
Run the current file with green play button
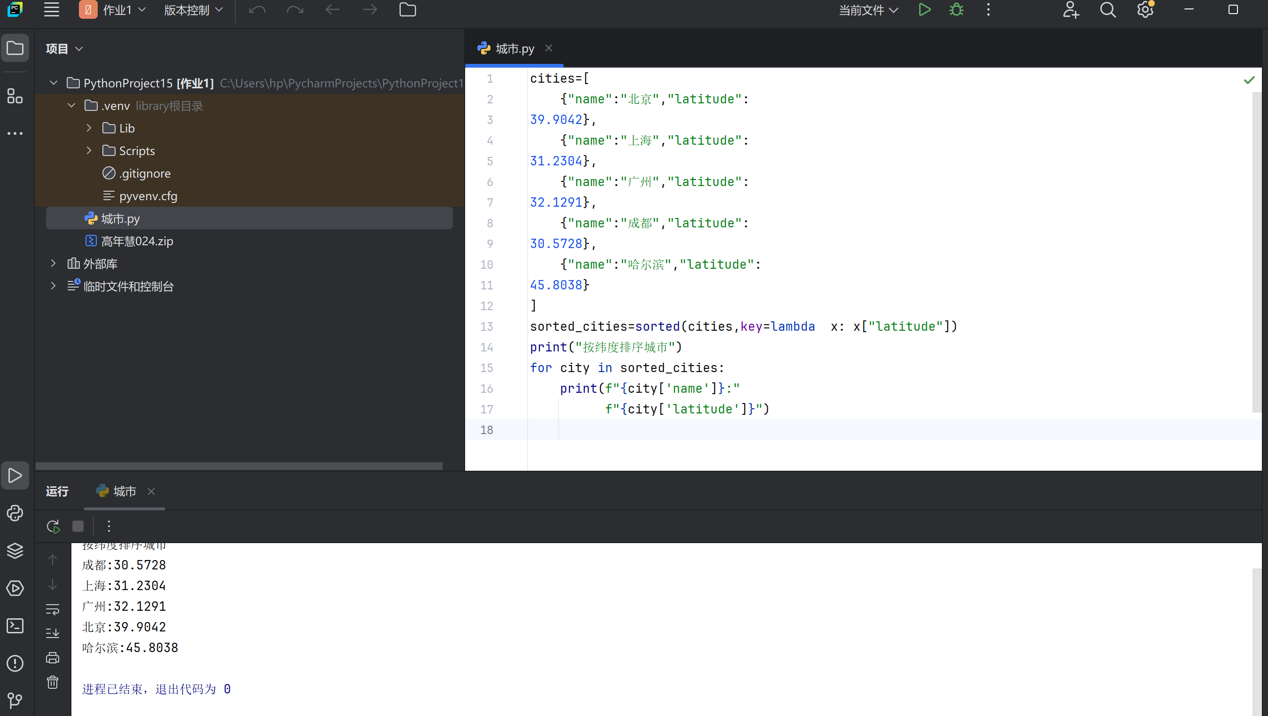925,10
